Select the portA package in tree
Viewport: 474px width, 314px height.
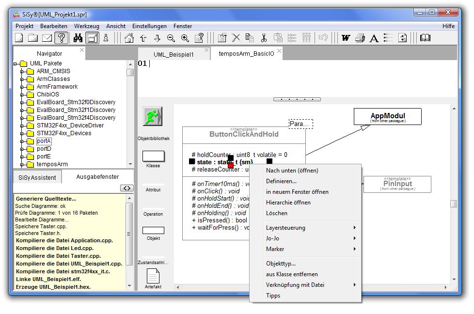(44, 141)
